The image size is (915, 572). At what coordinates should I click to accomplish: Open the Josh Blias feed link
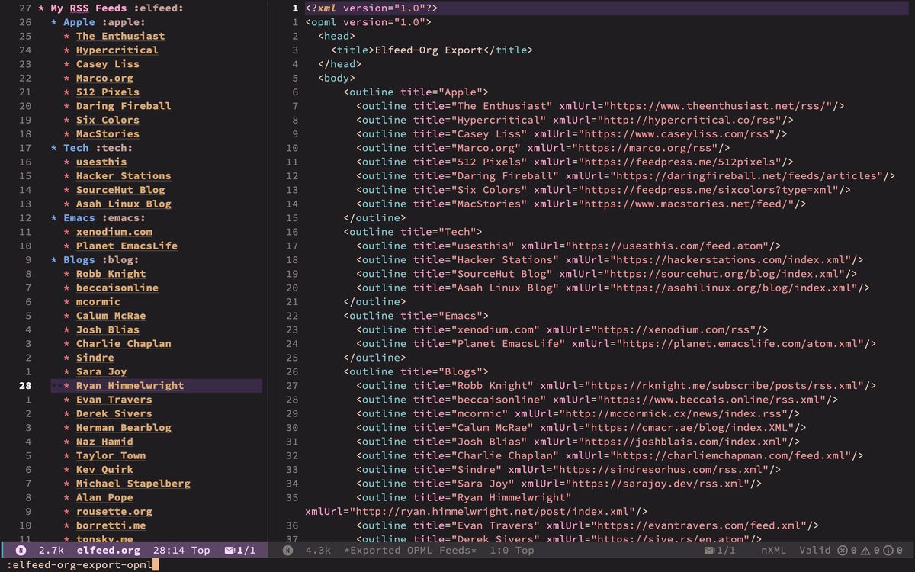(x=108, y=329)
